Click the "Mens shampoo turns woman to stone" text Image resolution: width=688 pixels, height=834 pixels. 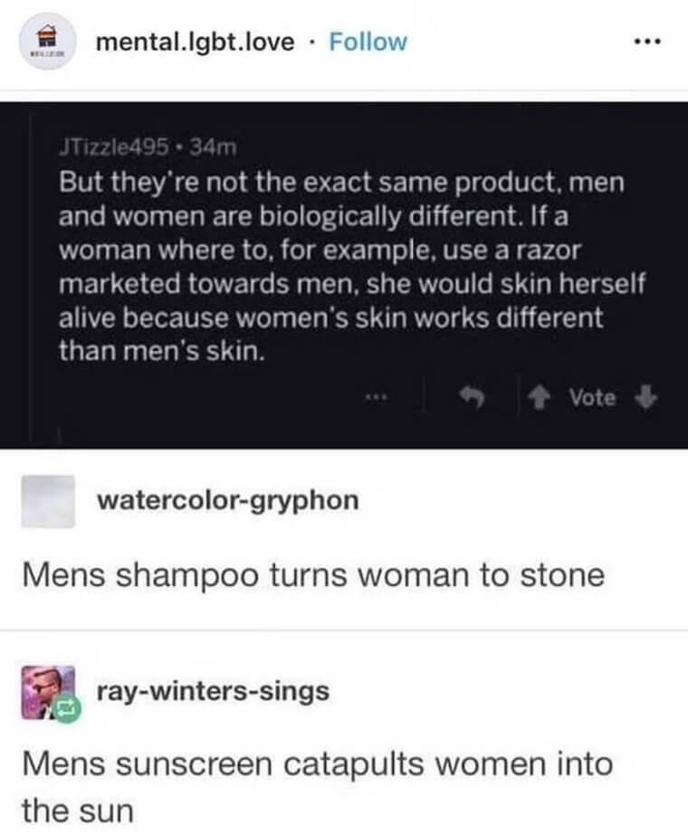point(313,575)
